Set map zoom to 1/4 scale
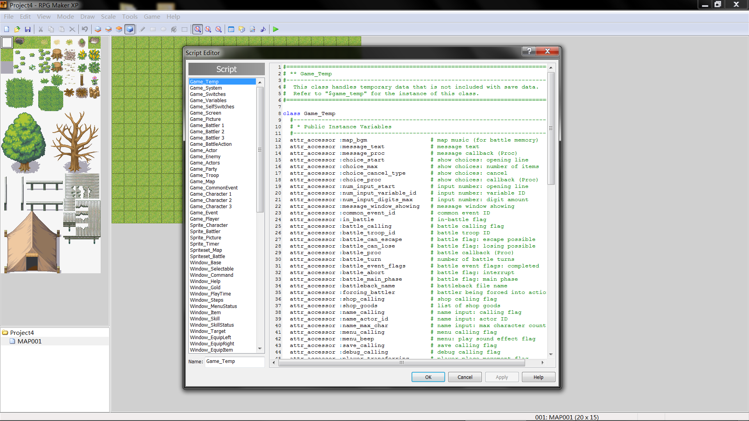Image resolution: width=749 pixels, height=421 pixels. pos(218,29)
